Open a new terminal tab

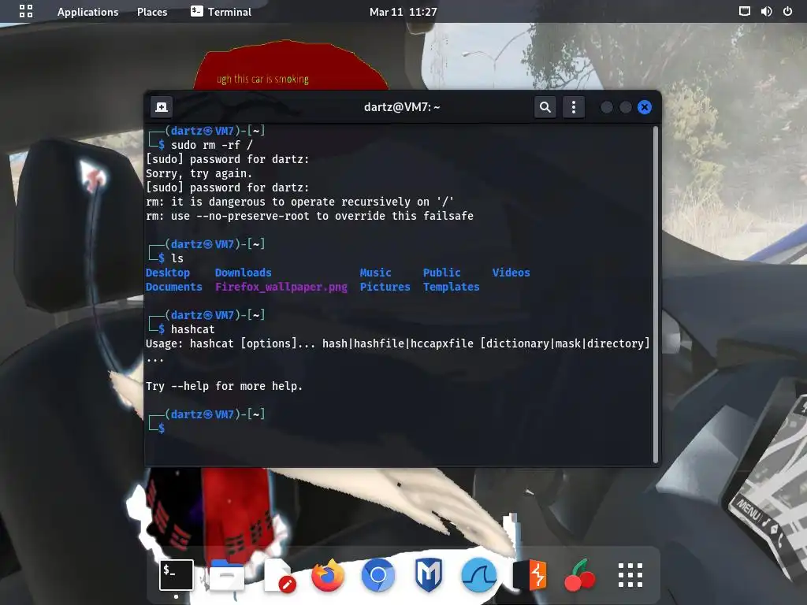(x=162, y=107)
